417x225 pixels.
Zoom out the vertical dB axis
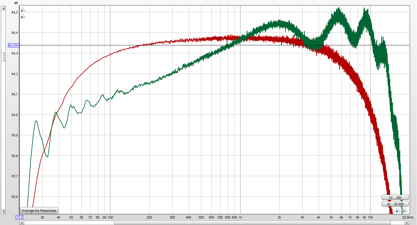tap(23, 16)
